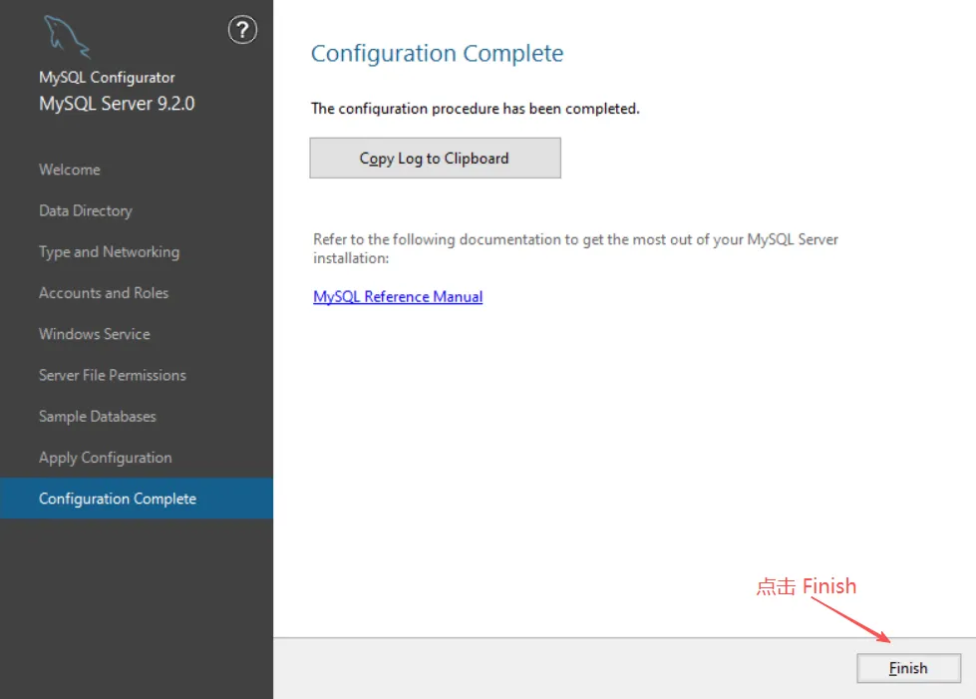Click the MySQL Server 9.2.0 title
Image resolution: width=976 pixels, height=699 pixels.
117,104
